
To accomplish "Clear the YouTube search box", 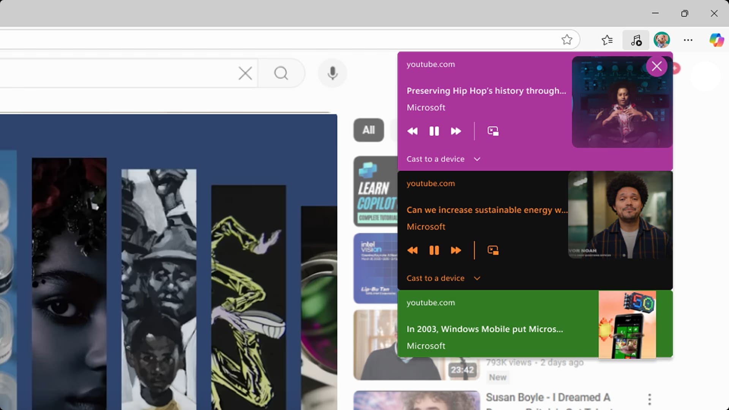I will click(245, 73).
